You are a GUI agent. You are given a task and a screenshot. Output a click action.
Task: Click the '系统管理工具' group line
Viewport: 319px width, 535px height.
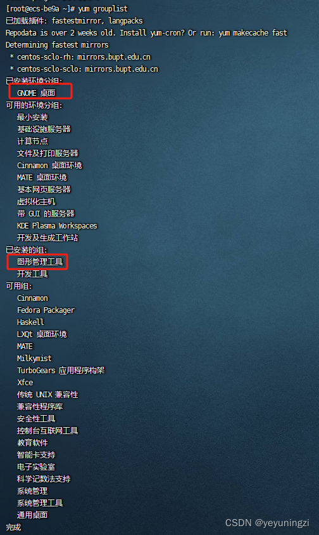coord(40,503)
